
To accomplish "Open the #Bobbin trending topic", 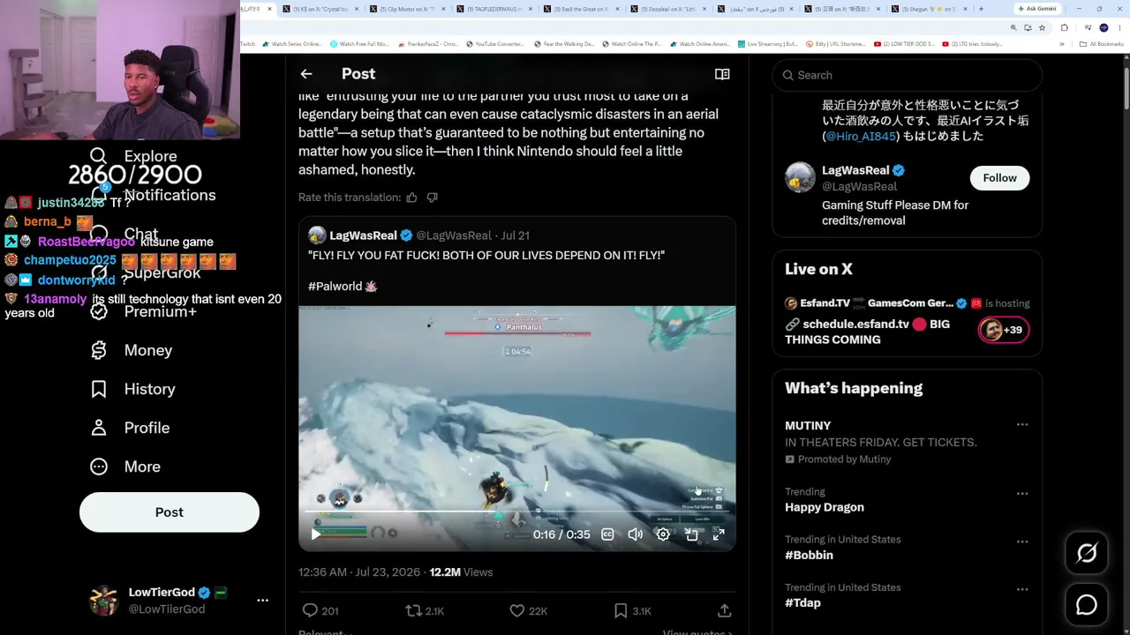I will [809, 555].
